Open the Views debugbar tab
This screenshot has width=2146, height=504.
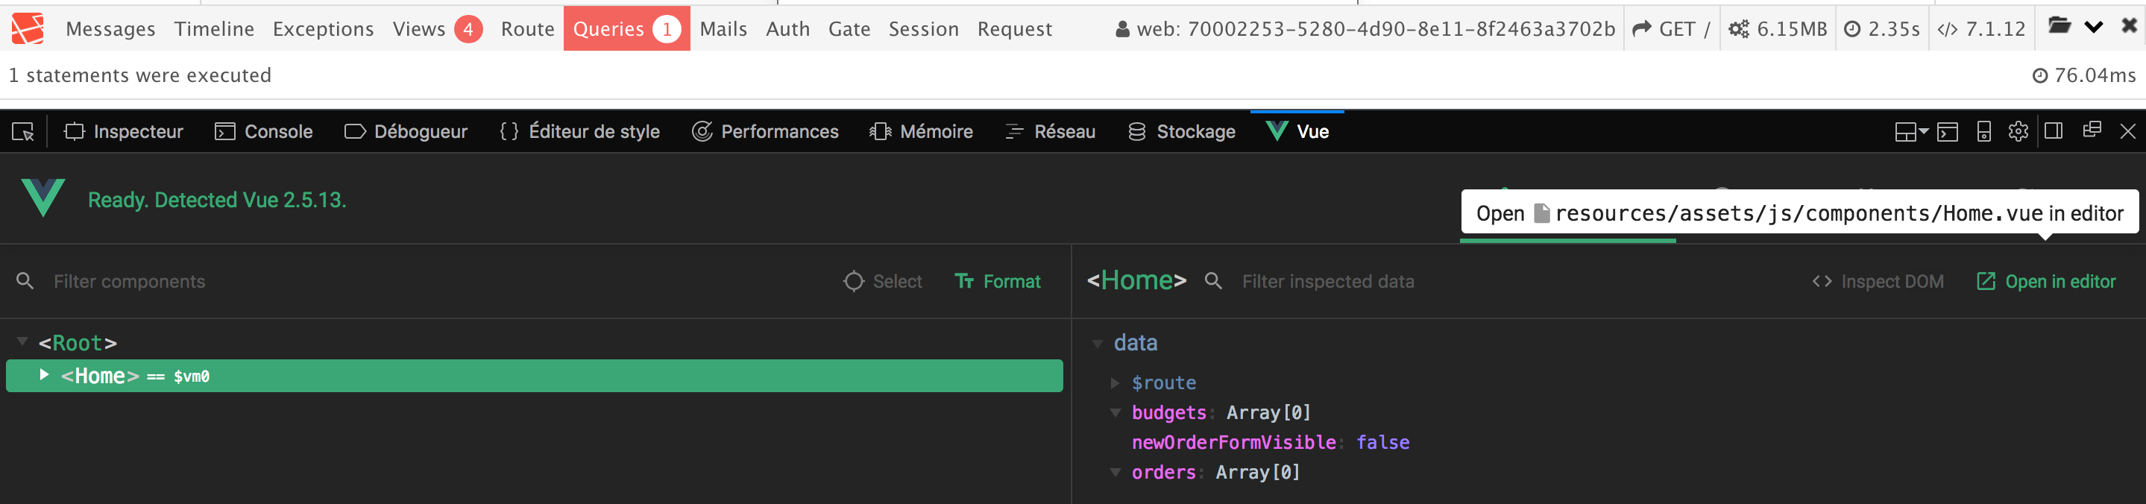click(438, 29)
